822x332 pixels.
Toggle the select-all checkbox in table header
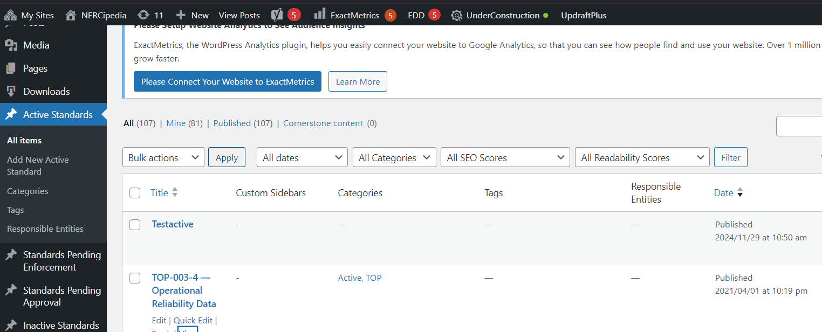(x=135, y=193)
